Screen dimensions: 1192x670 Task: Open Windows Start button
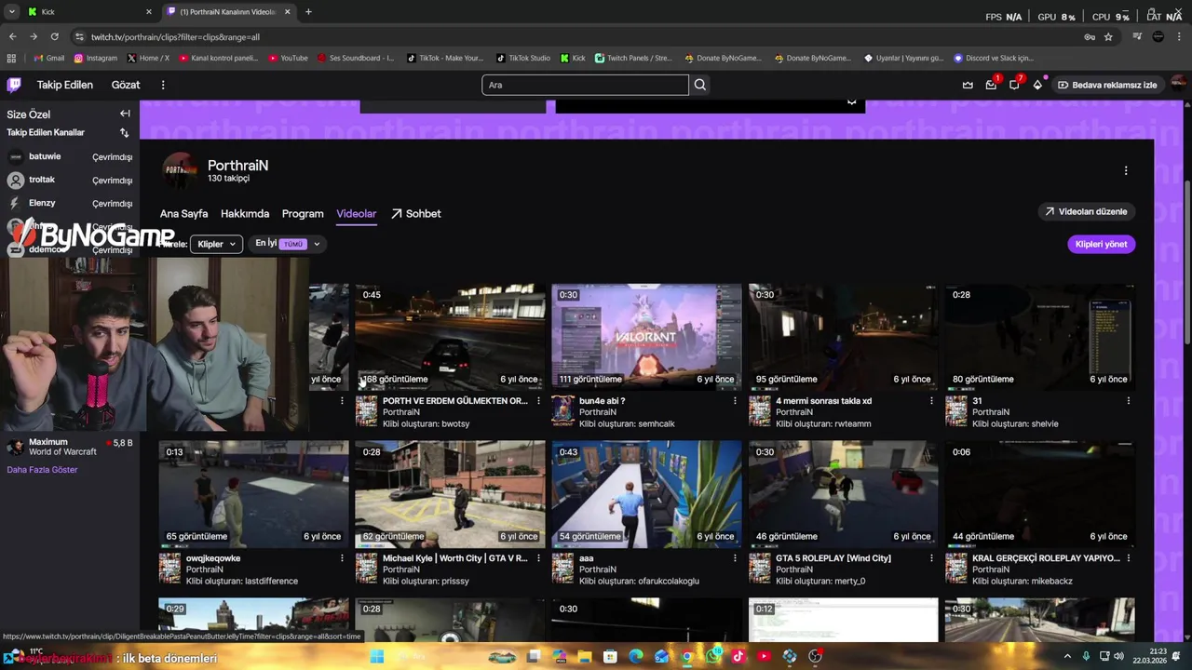(376, 656)
